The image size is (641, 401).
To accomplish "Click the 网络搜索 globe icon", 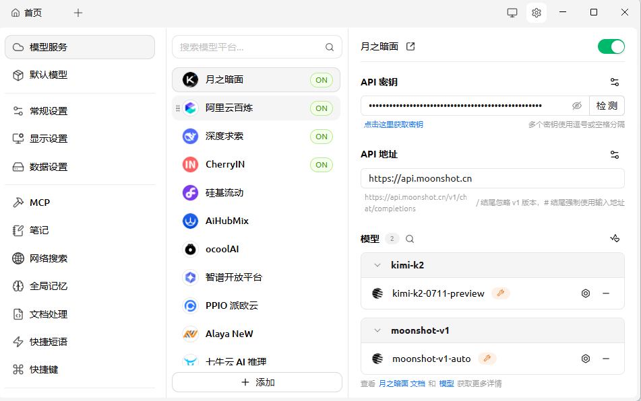I will click(18, 258).
